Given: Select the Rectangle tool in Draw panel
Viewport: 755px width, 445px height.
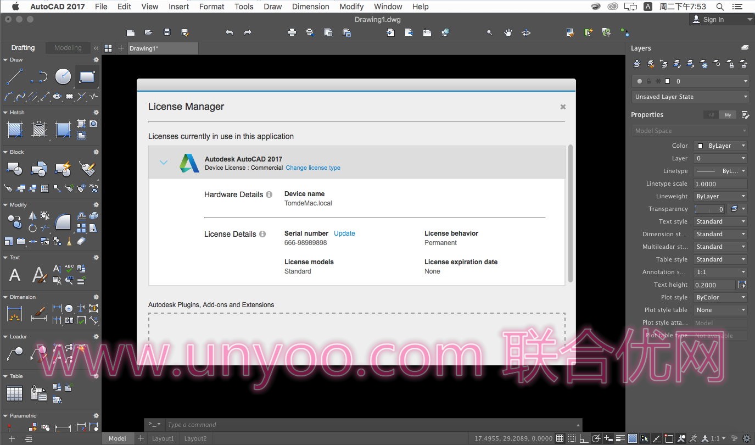Looking at the screenshot, I should [x=87, y=76].
